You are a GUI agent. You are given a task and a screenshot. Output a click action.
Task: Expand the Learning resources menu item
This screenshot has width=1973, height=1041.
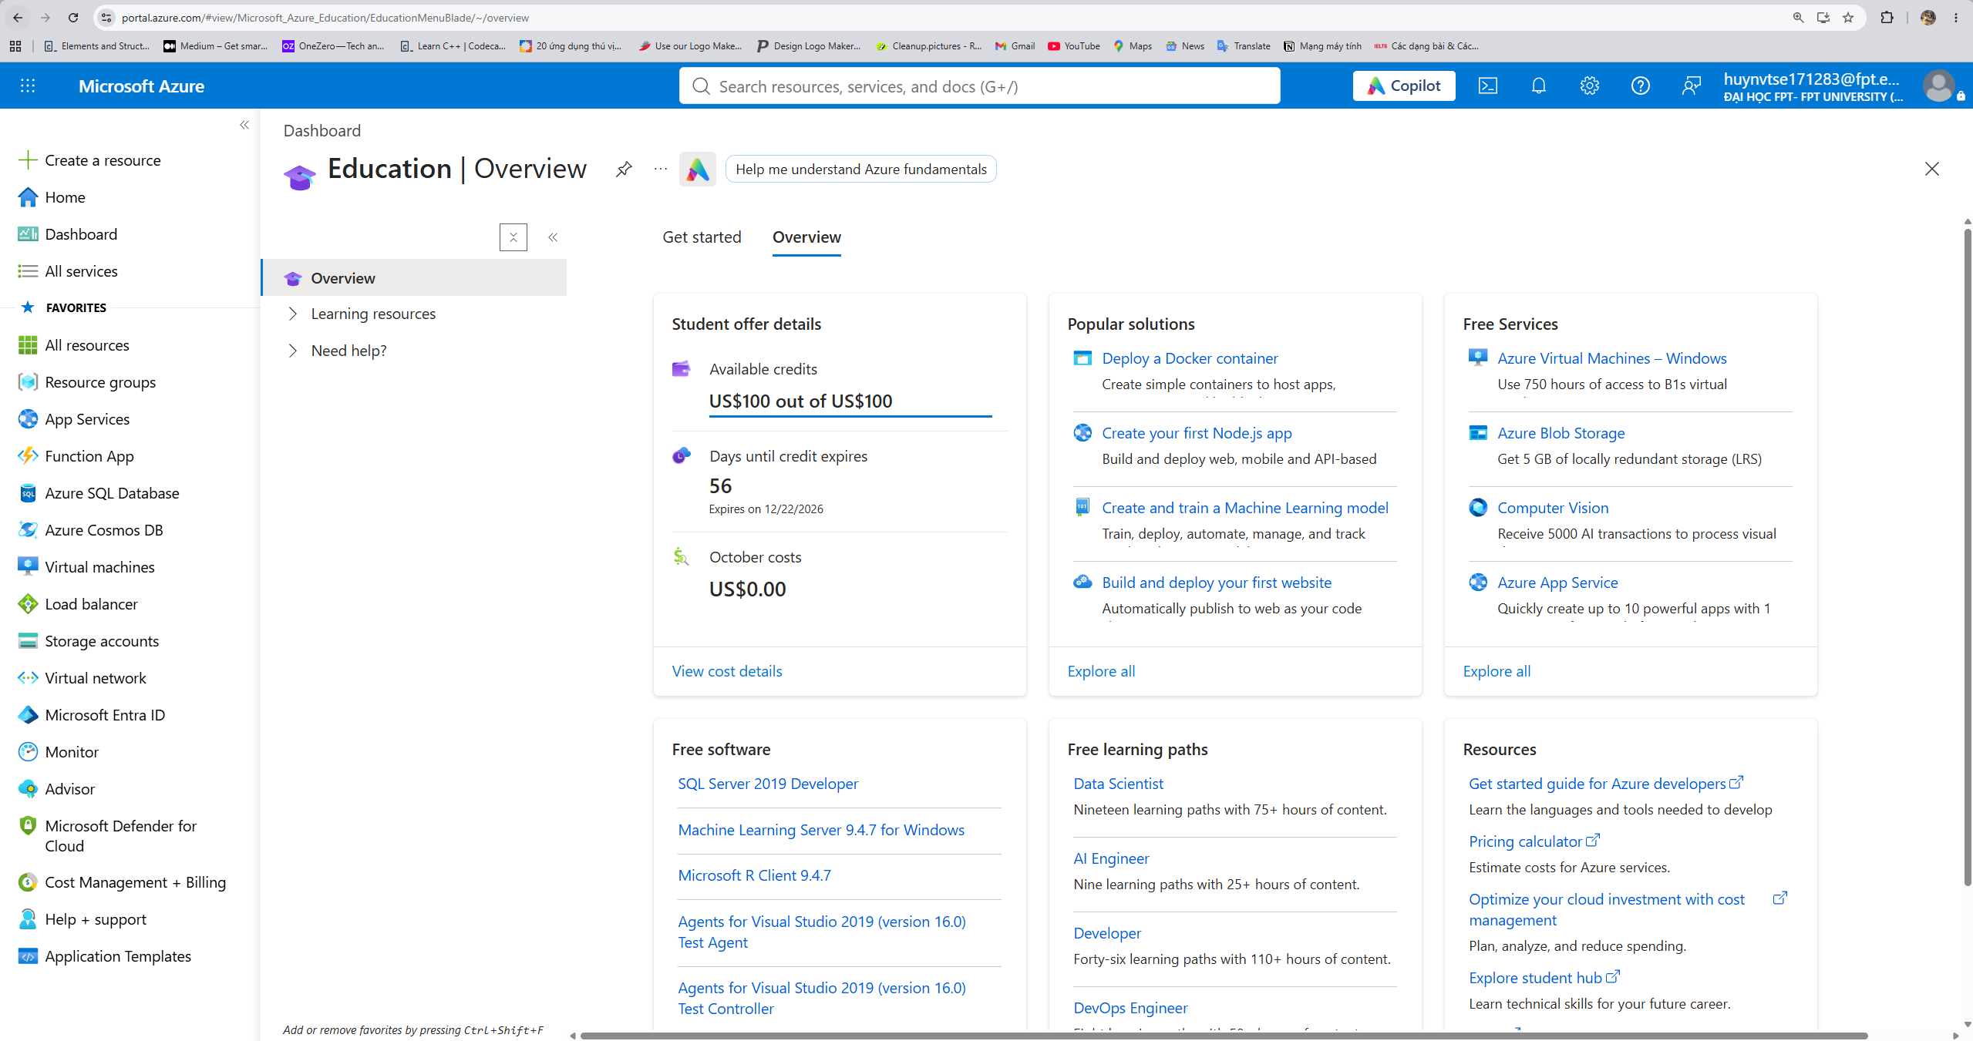(373, 314)
